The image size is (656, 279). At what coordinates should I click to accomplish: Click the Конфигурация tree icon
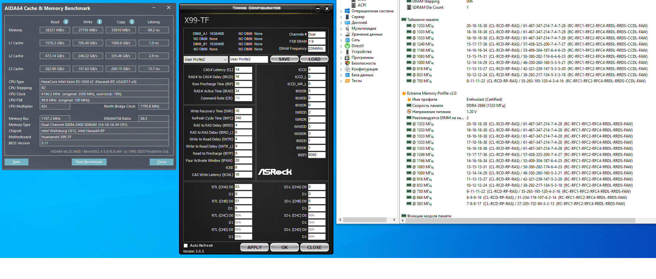pyautogui.click(x=347, y=69)
